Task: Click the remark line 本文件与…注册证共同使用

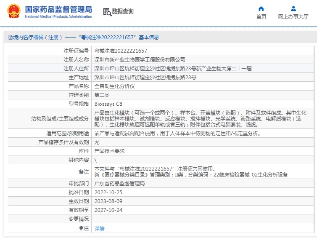Action: click(155, 169)
